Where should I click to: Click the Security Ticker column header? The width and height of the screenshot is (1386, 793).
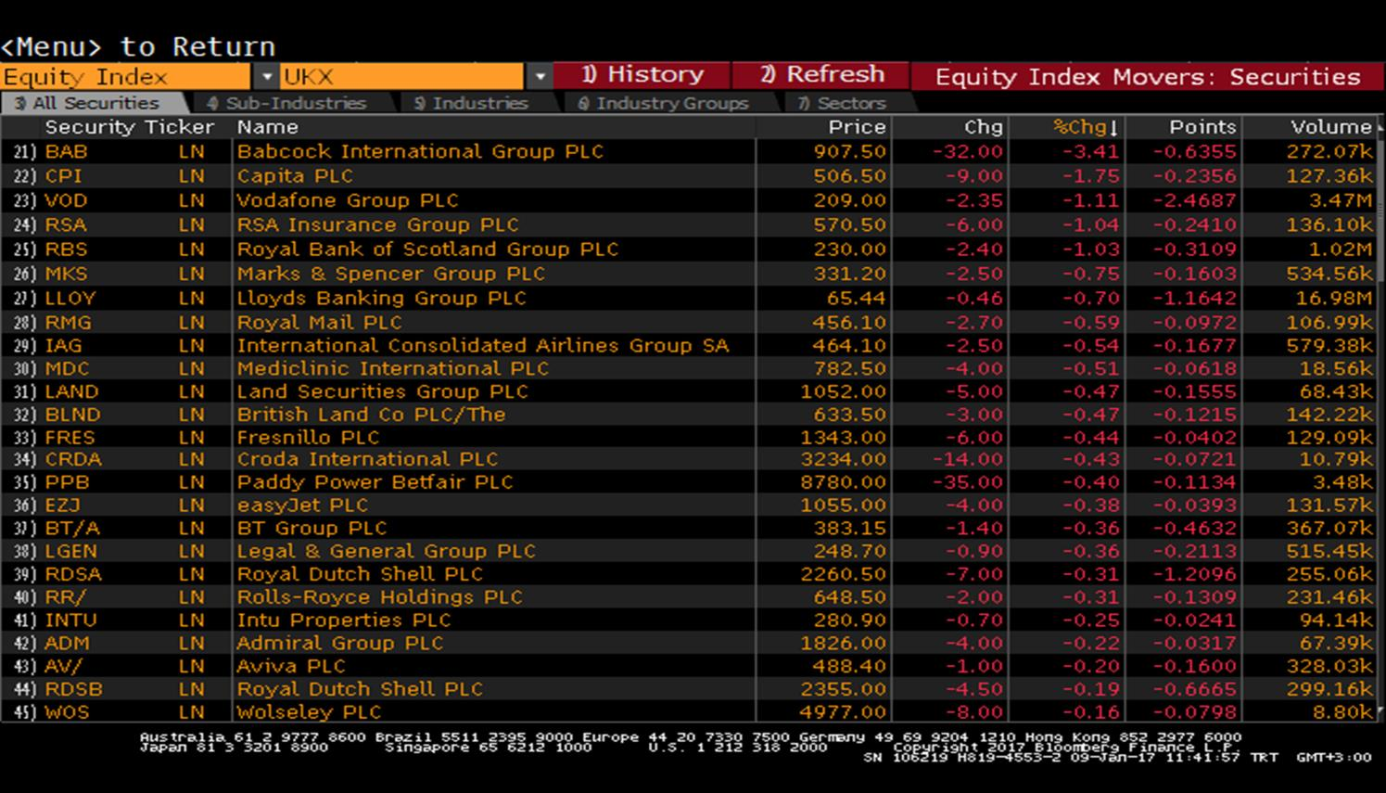129,127
